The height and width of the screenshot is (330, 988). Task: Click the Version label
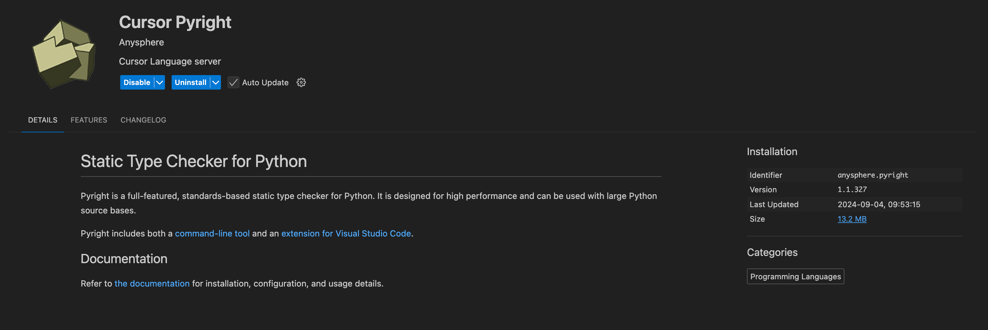coord(763,190)
